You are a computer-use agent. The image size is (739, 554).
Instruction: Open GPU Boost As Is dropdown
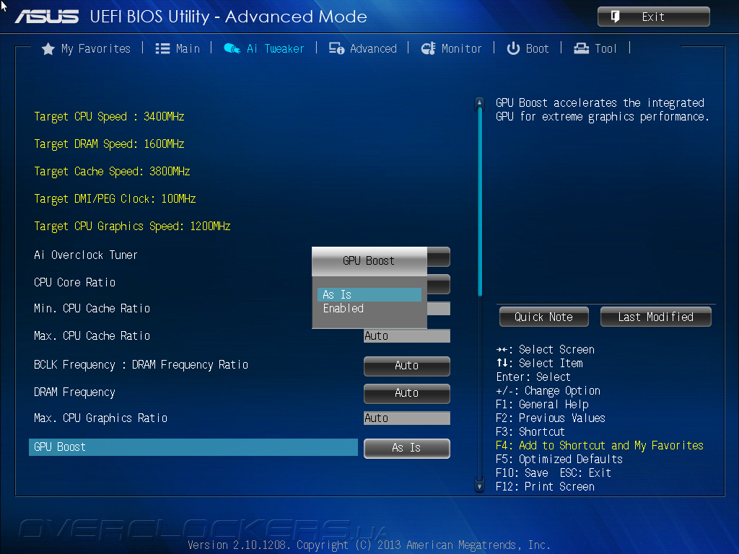pos(407,448)
